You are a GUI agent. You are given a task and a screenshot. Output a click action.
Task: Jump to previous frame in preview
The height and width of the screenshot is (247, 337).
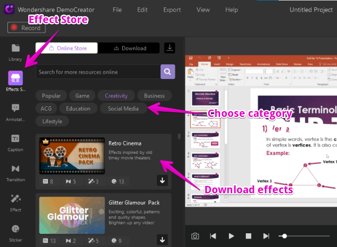coord(213,236)
